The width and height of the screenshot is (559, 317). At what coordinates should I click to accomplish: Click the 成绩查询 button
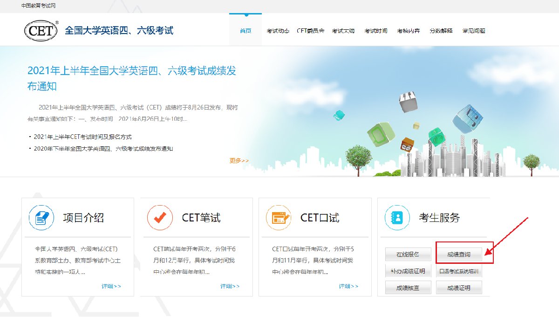(x=459, y=255)
